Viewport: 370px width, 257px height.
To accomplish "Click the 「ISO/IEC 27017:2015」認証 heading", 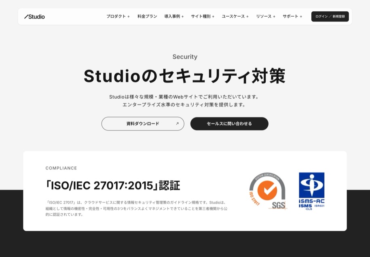I will 113,185.
